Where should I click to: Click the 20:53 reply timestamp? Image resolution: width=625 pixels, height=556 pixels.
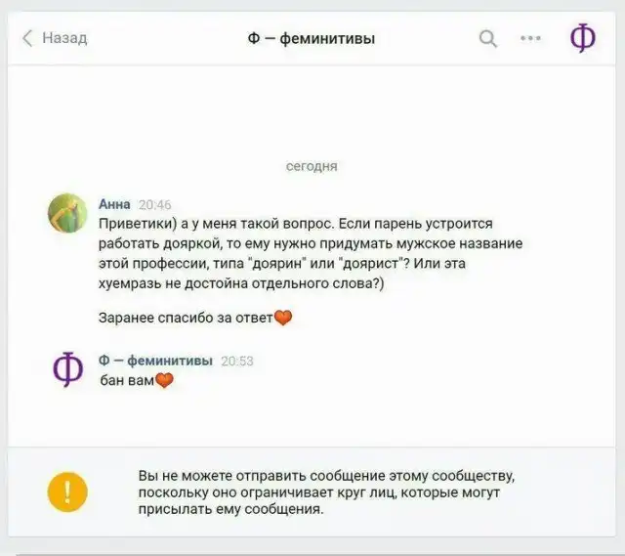tap(237, 361)
